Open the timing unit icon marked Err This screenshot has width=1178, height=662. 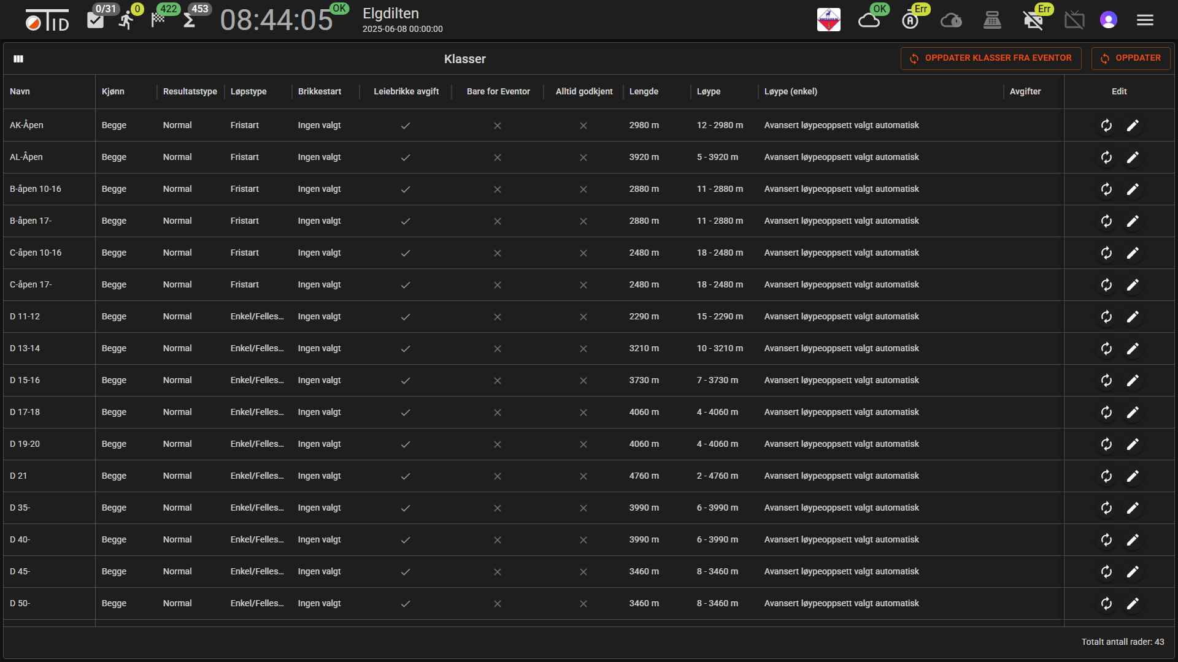tap(910, 21)
